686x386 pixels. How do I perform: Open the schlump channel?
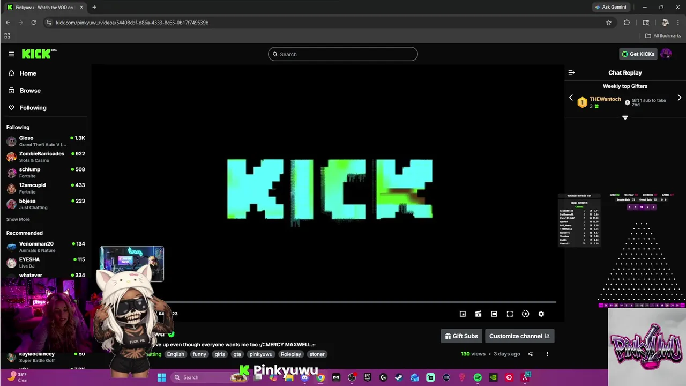tap(46, 172)
